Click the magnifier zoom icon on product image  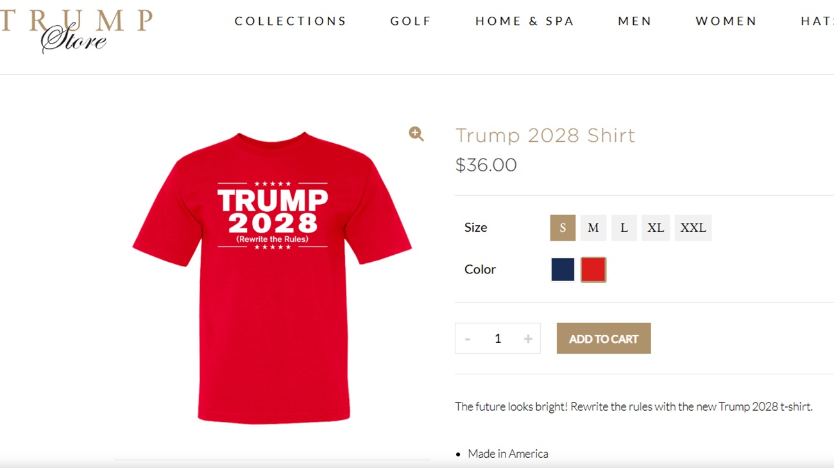416,134
